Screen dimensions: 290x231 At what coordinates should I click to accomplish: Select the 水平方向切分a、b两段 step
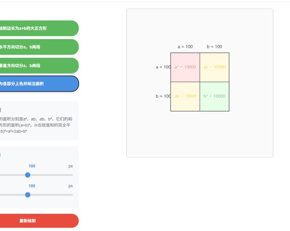38,47
